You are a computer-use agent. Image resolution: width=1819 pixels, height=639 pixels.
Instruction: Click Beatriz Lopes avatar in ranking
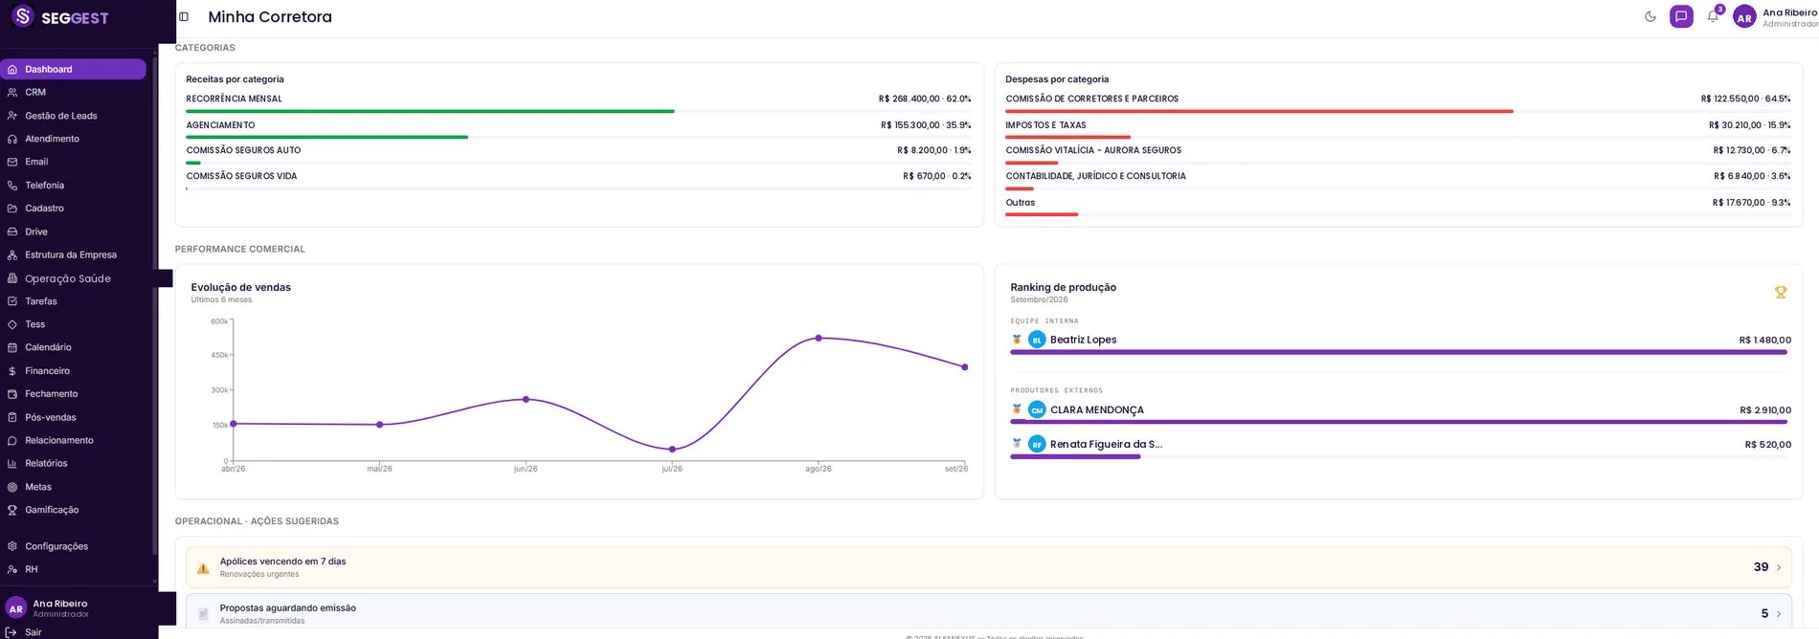pos(1037,340)
